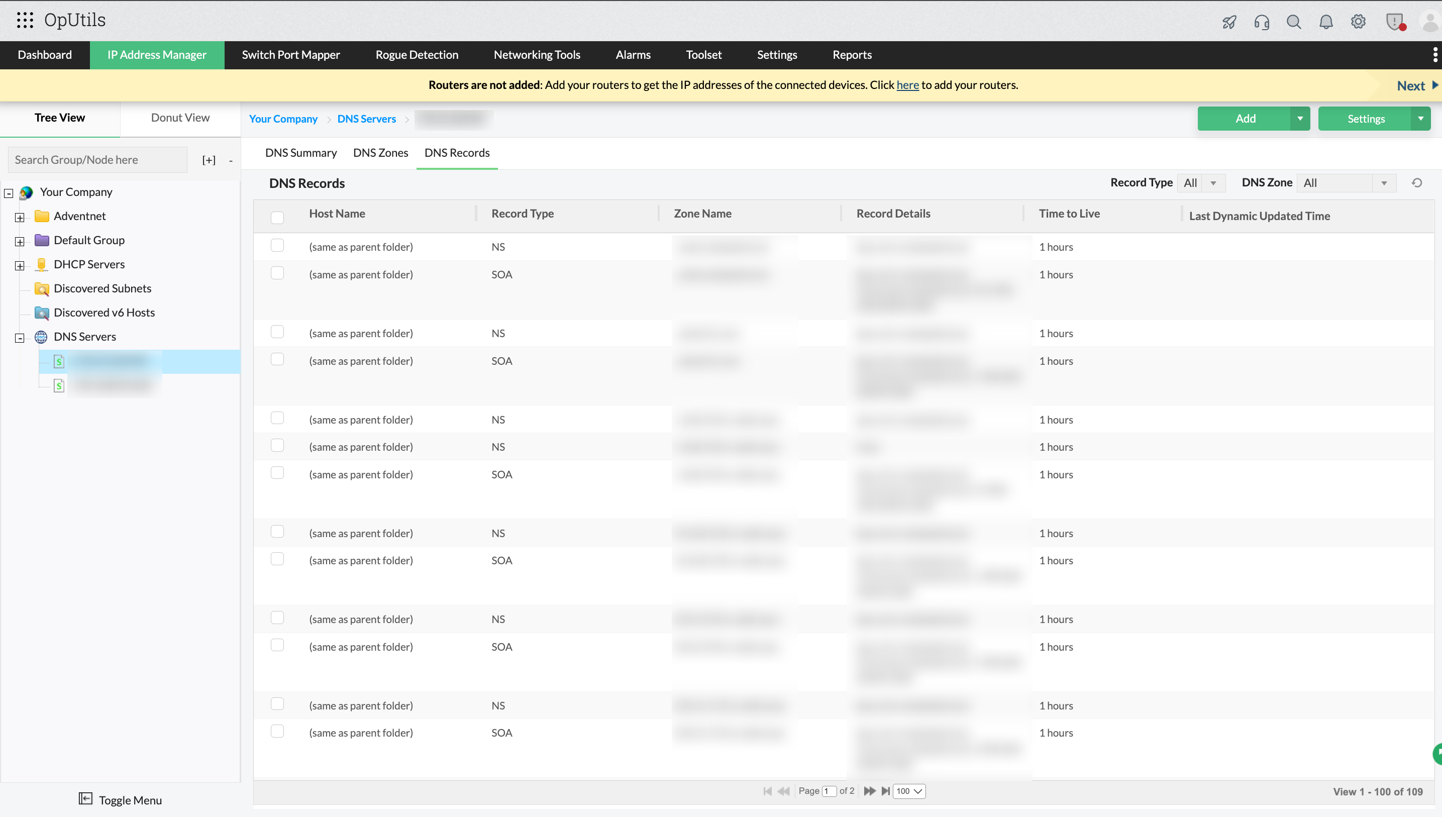1442x817 pixels.
Task: Click the shield alert icon
Action: pos(1394,22)
